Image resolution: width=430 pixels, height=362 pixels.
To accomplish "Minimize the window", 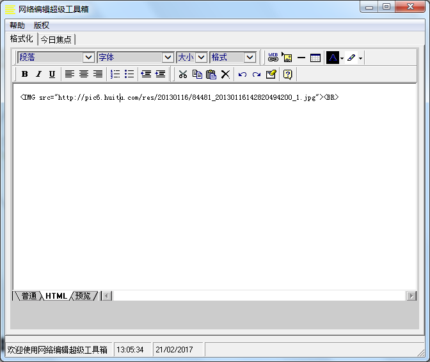I will (x=369, y=7).
